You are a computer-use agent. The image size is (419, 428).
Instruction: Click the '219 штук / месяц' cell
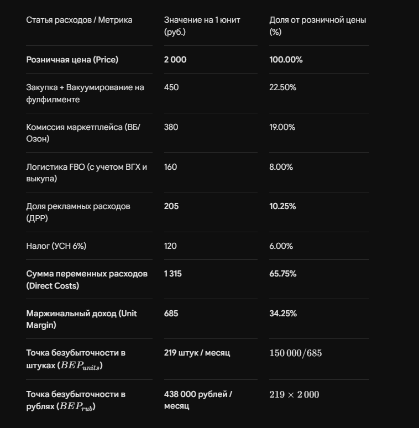[x=197, y=353]
